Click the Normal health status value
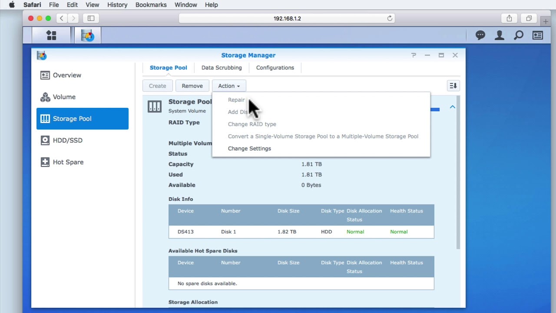Viewport: 556px width, 313px height. (x=399, y=232)
